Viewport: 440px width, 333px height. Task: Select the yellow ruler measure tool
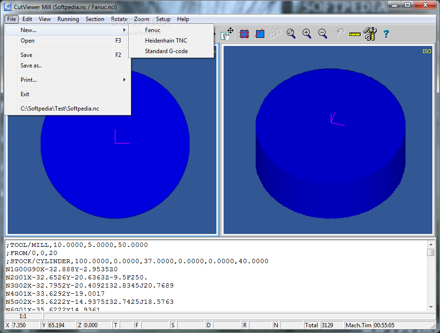355,34
